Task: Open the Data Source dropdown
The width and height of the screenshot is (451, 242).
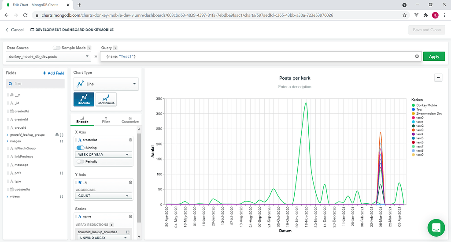Action: tap(48, 56)
